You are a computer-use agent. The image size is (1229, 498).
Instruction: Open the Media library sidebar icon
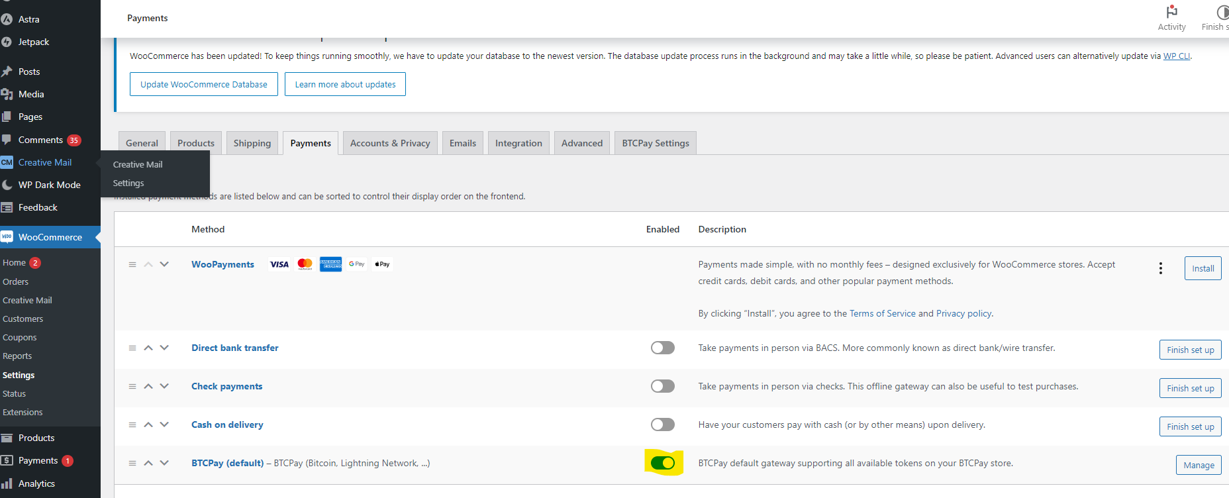coord(7,94)
